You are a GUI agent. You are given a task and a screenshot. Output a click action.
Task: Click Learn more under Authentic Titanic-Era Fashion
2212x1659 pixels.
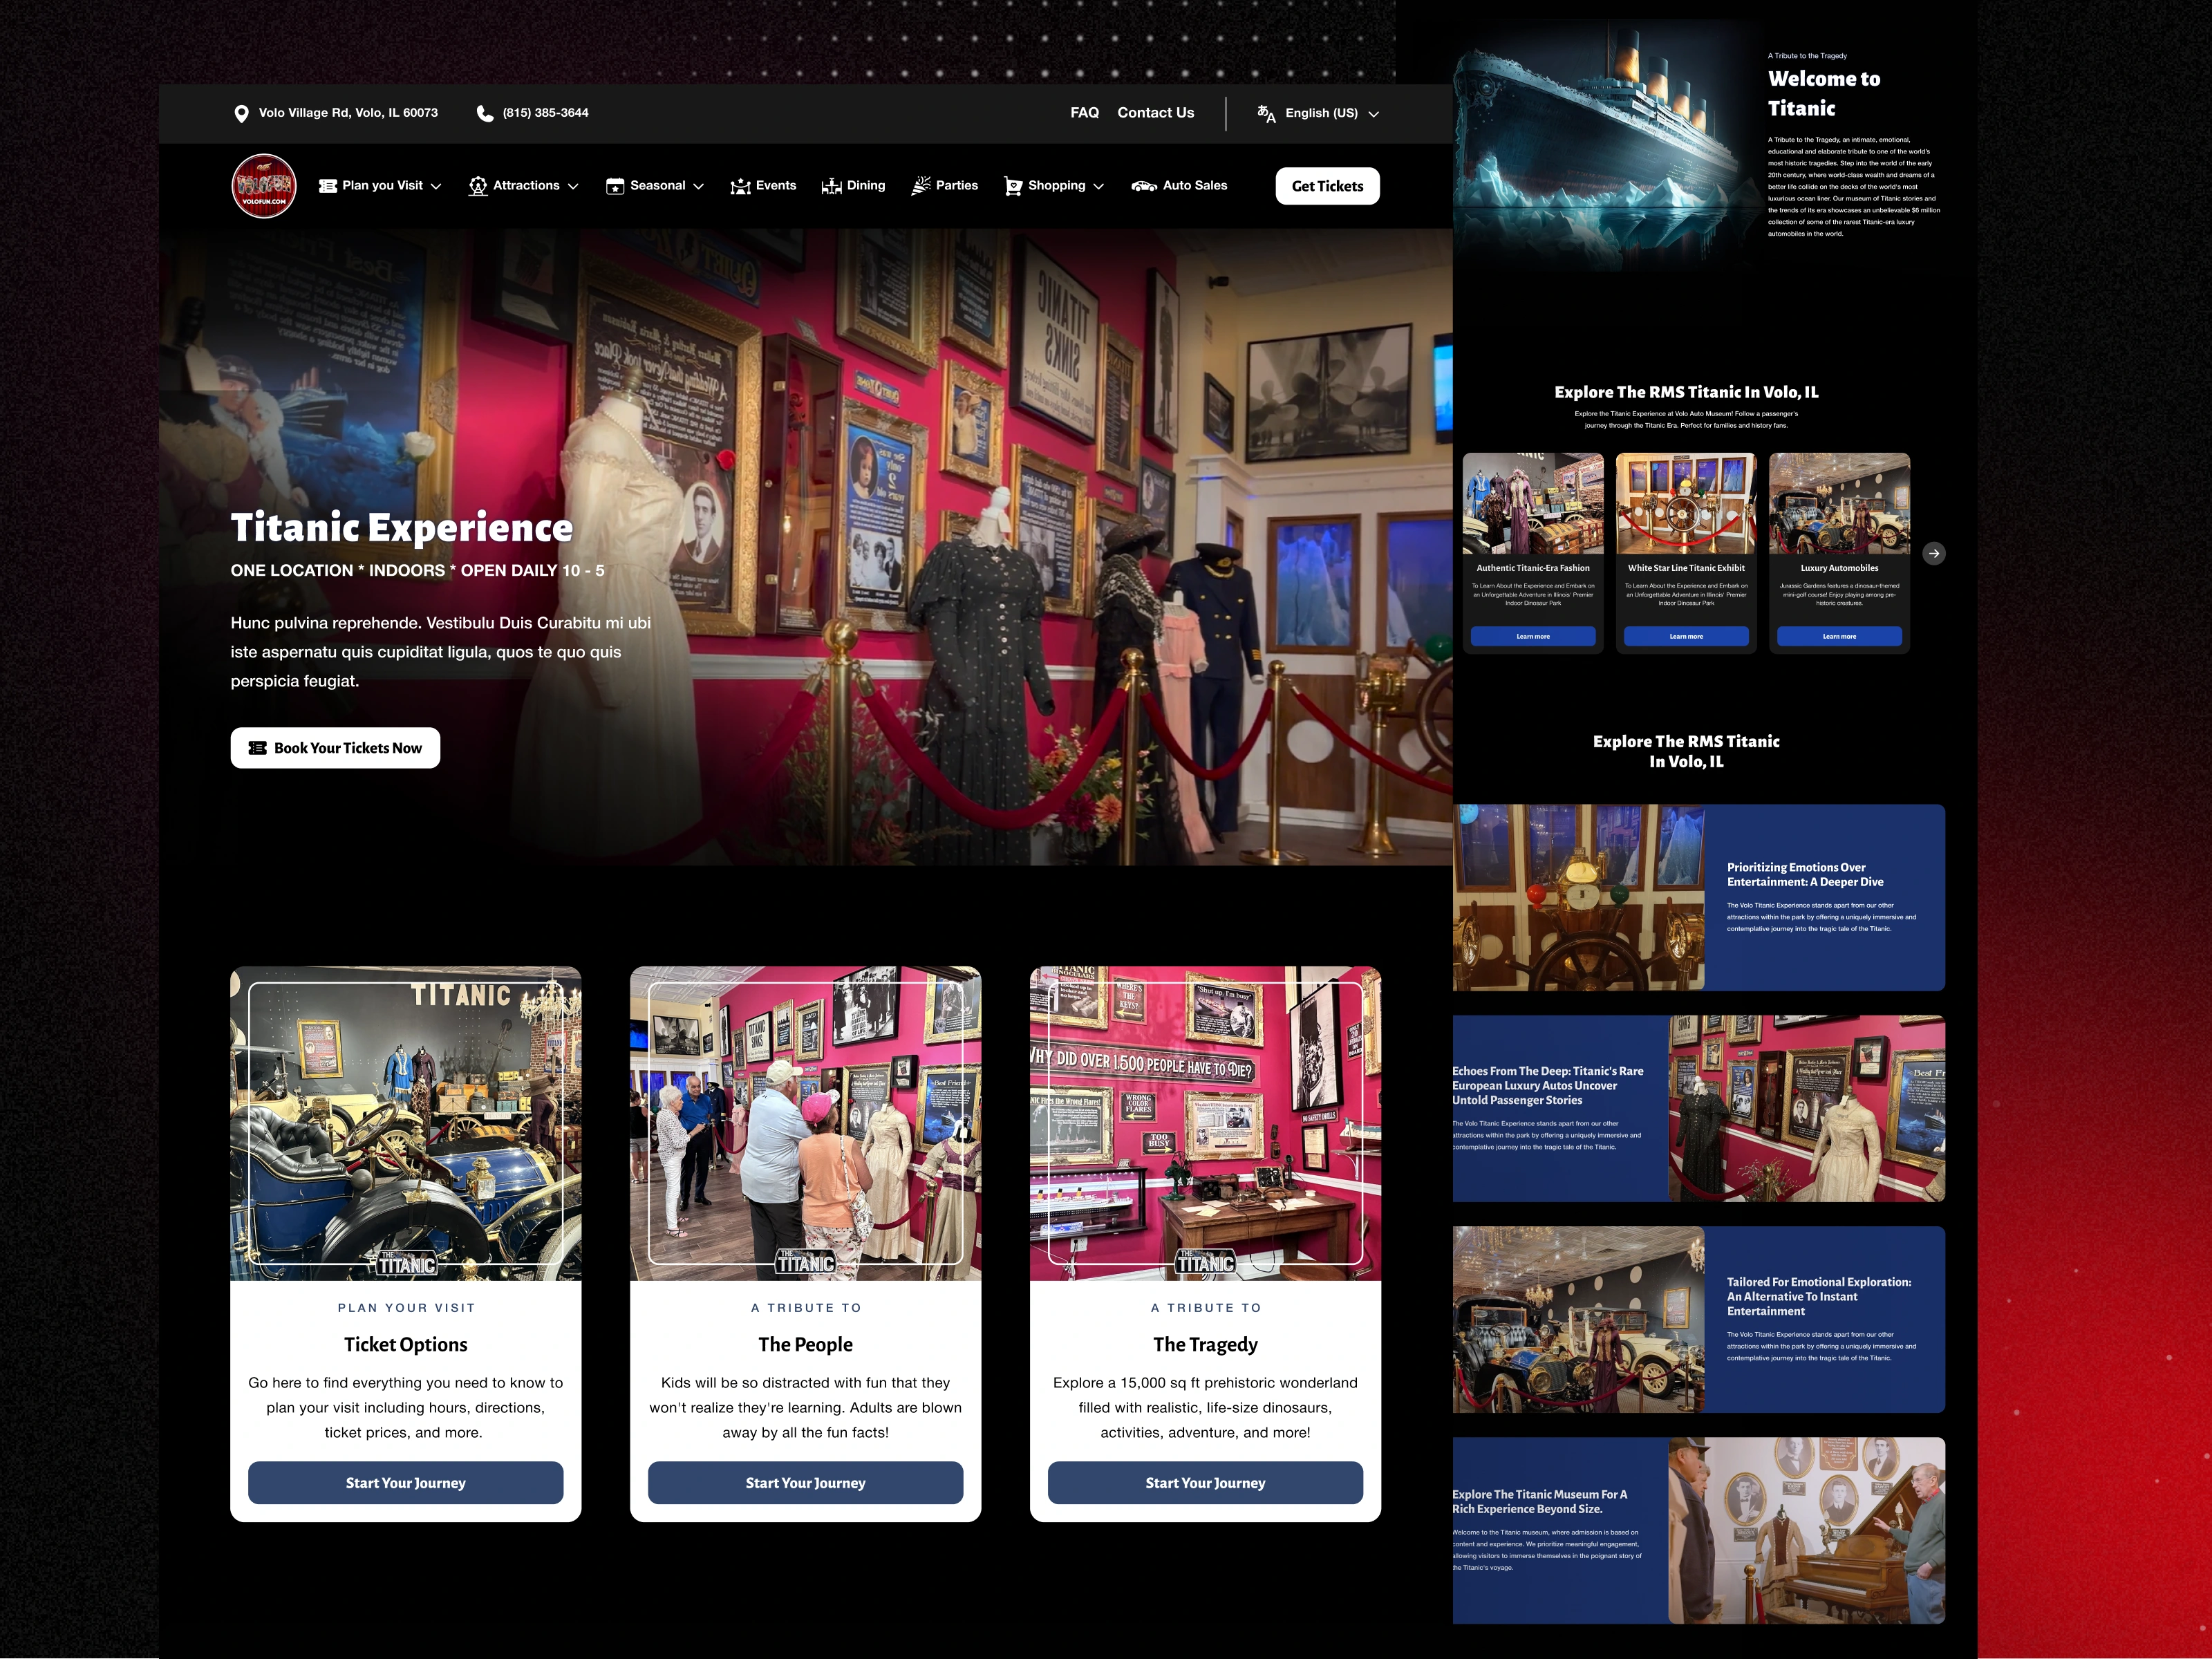coord(1533,636)
